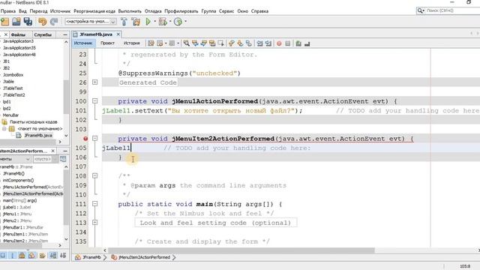480x270 pixels.
Task: Open the Debug Project dropdown arrow
Action: click(170, 22)
